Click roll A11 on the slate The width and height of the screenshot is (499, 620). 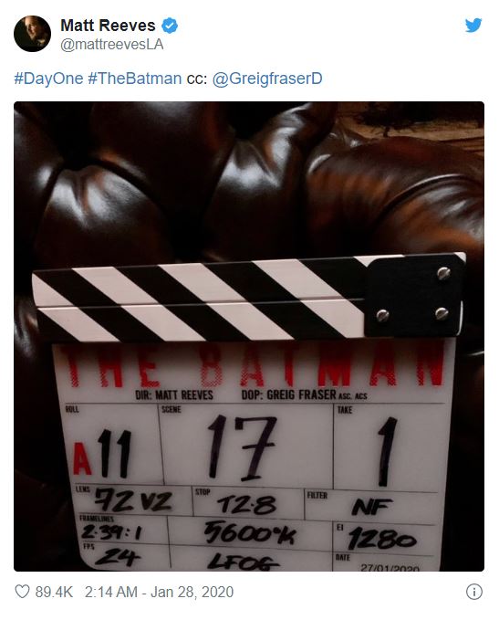[102, 453]
